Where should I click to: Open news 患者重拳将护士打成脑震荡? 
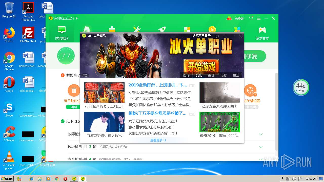[x=151, y=127]
